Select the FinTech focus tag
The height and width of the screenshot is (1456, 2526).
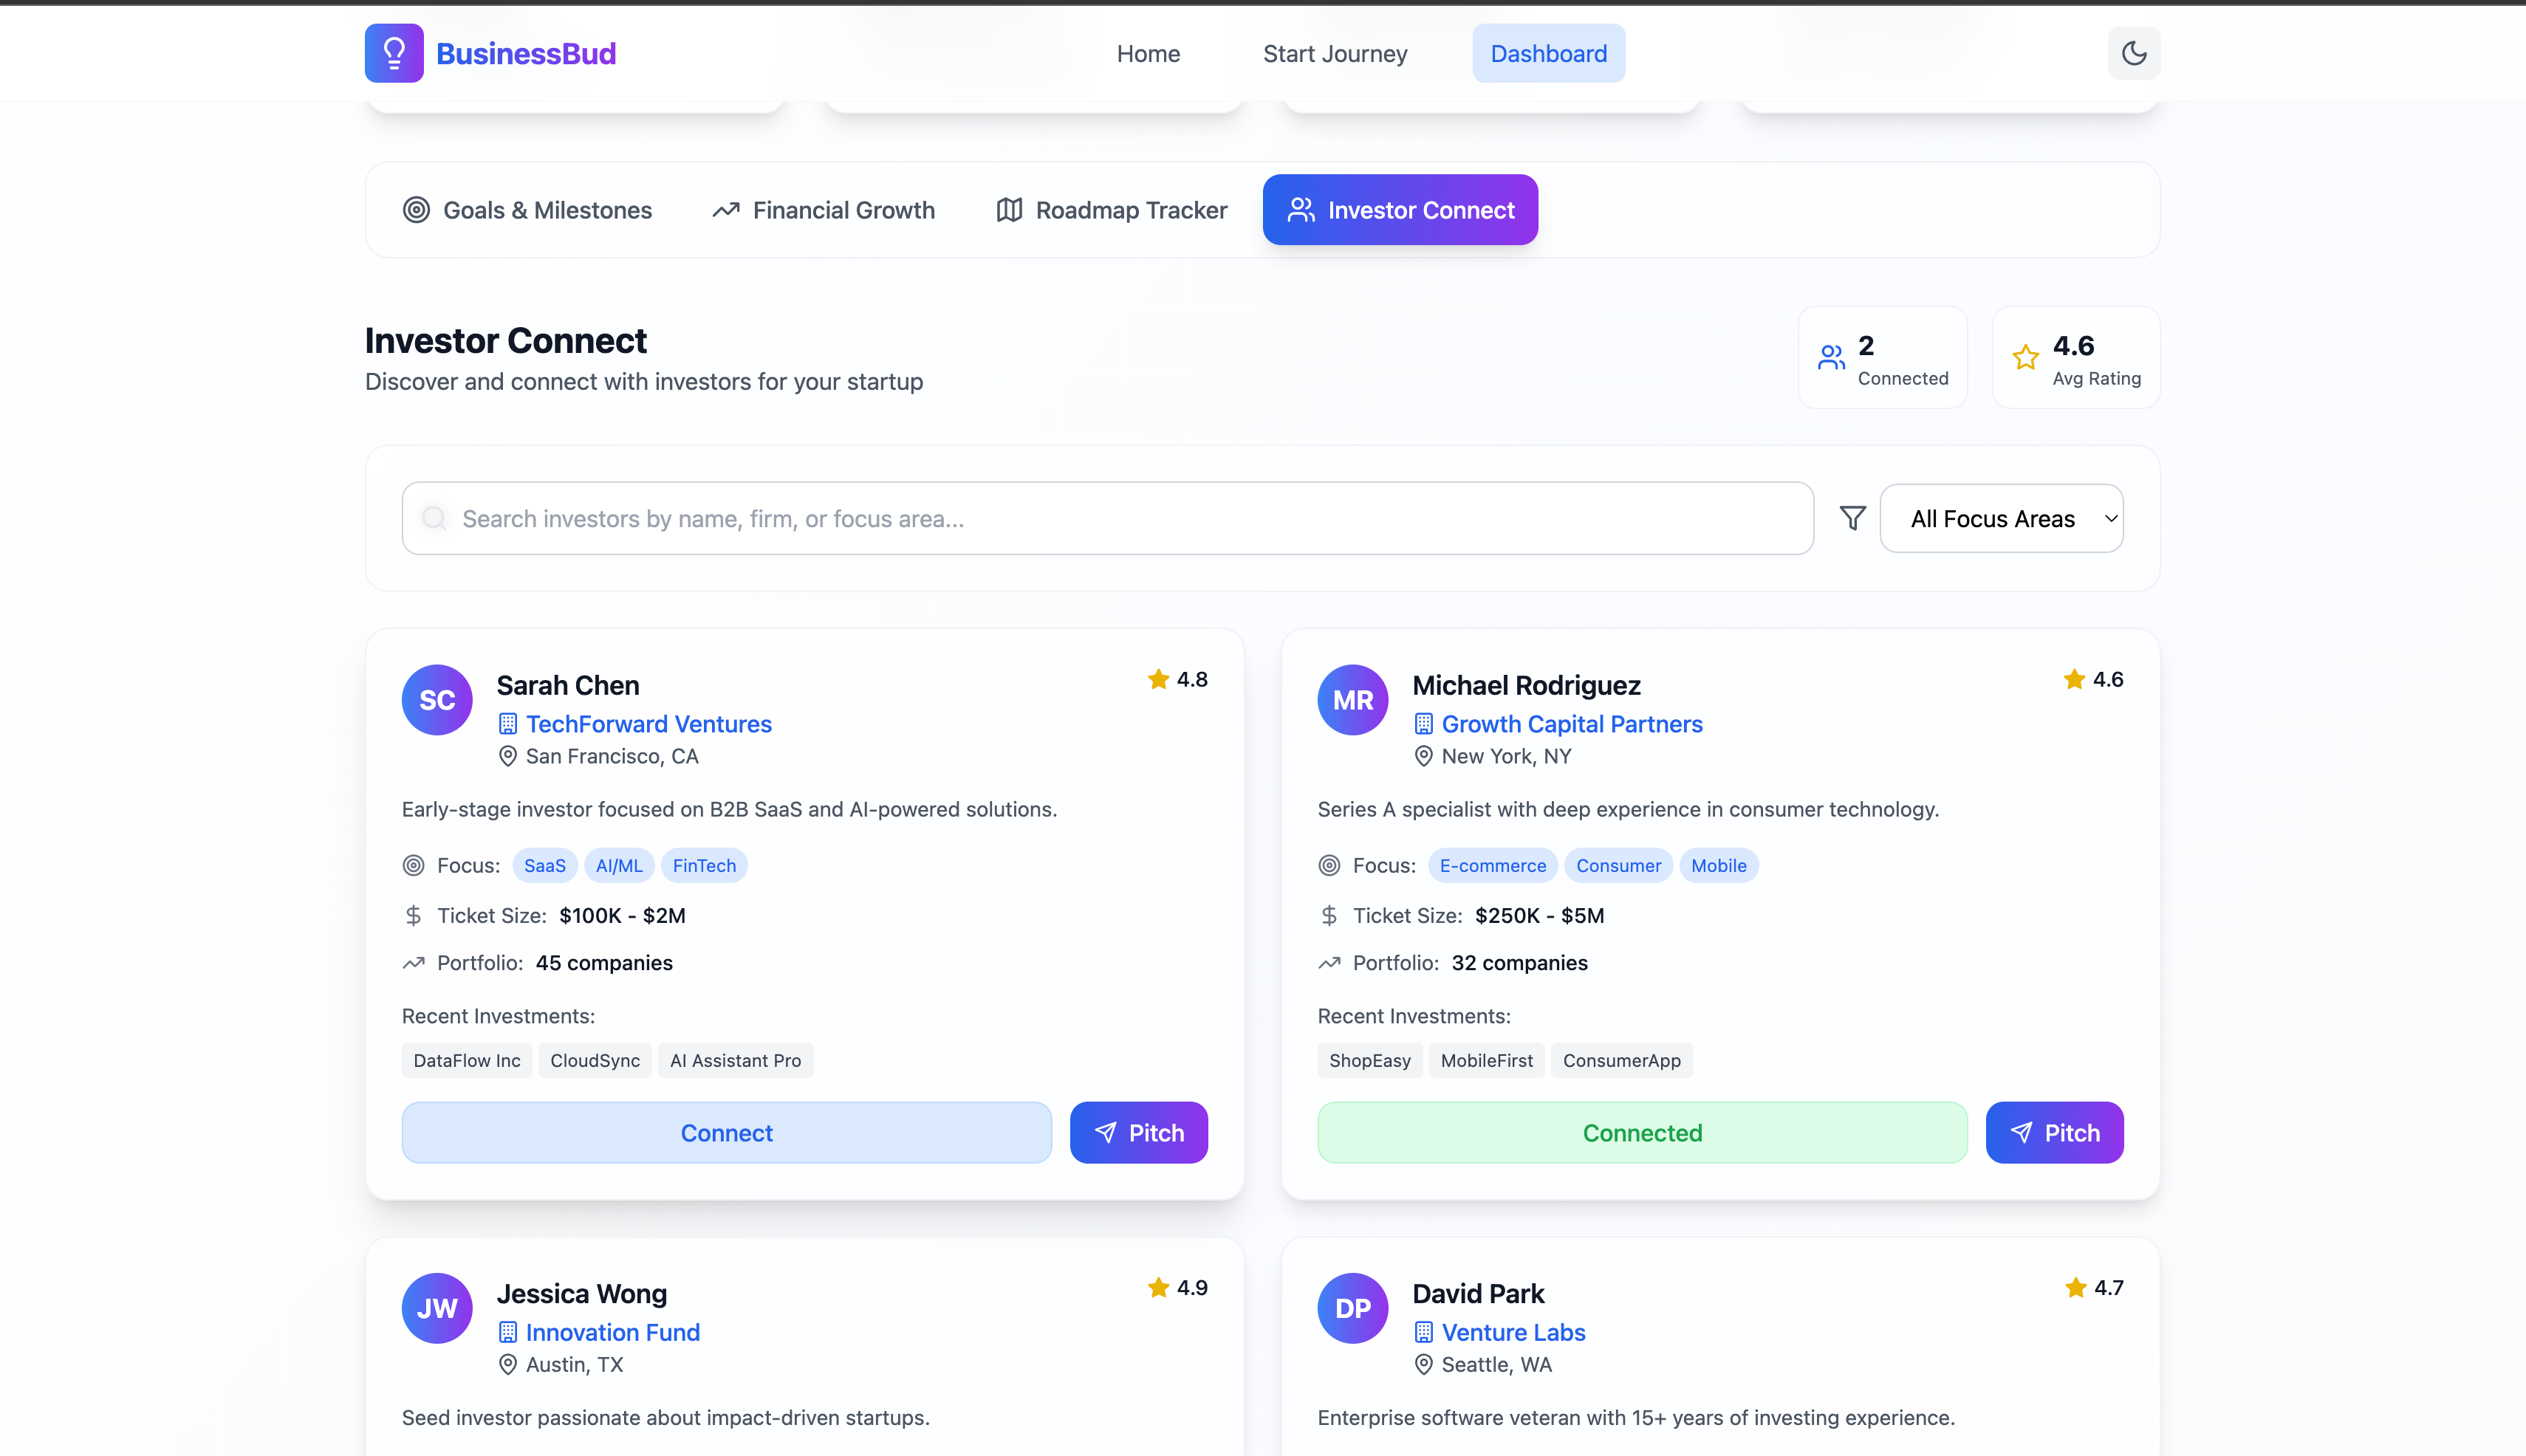(703, 866)
